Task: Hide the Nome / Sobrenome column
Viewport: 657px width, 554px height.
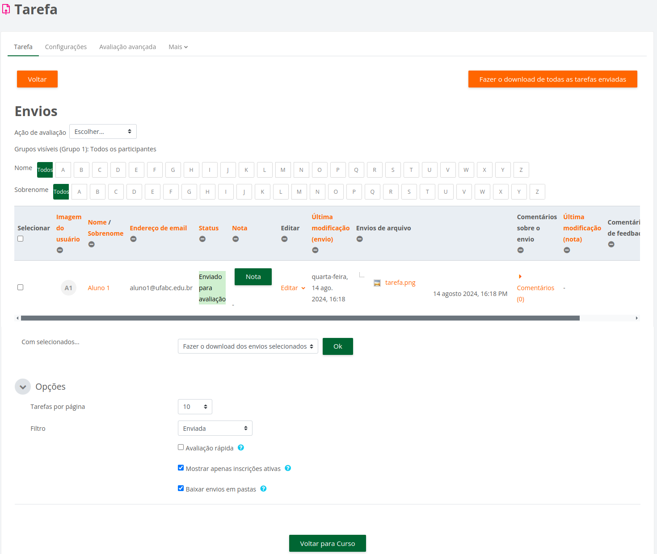Action: point(92,244)
